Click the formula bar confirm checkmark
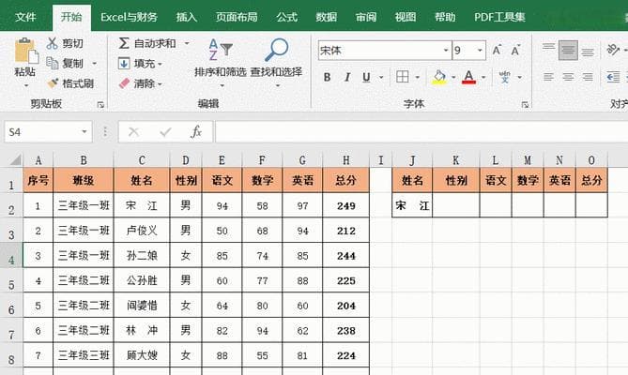The image size is (628, 375). (165, 132)
